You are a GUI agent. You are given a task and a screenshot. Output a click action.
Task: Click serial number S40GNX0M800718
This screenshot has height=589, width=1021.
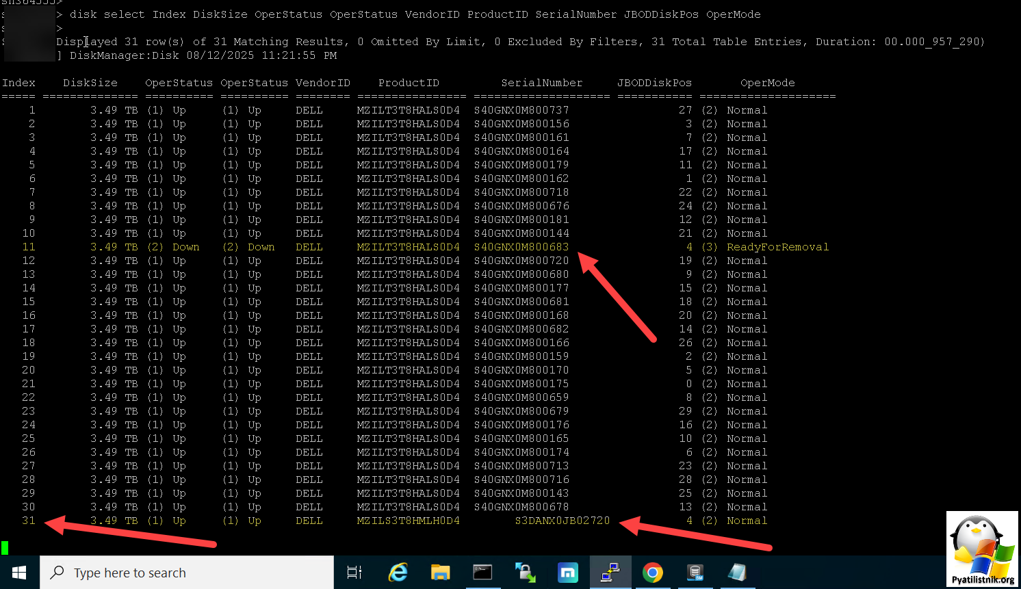point(521,192)
